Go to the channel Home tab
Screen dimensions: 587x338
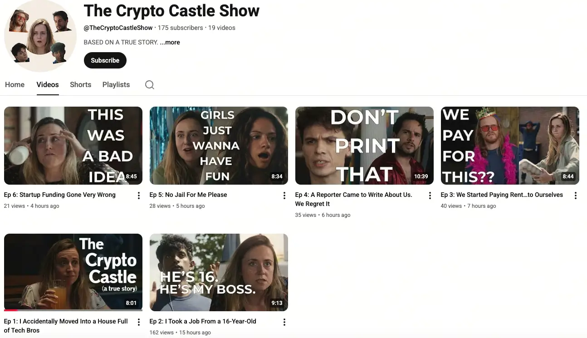pyautogui.click(x=15, y=84)
